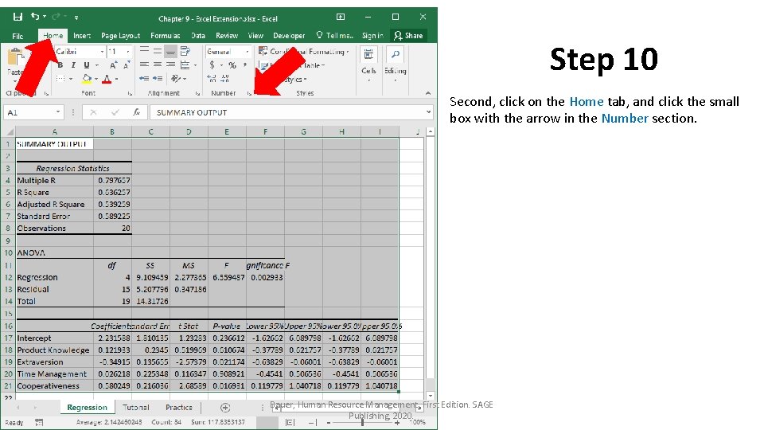Increase decimal places
Viewport: 764px width, 430px height.
(212, 79)
